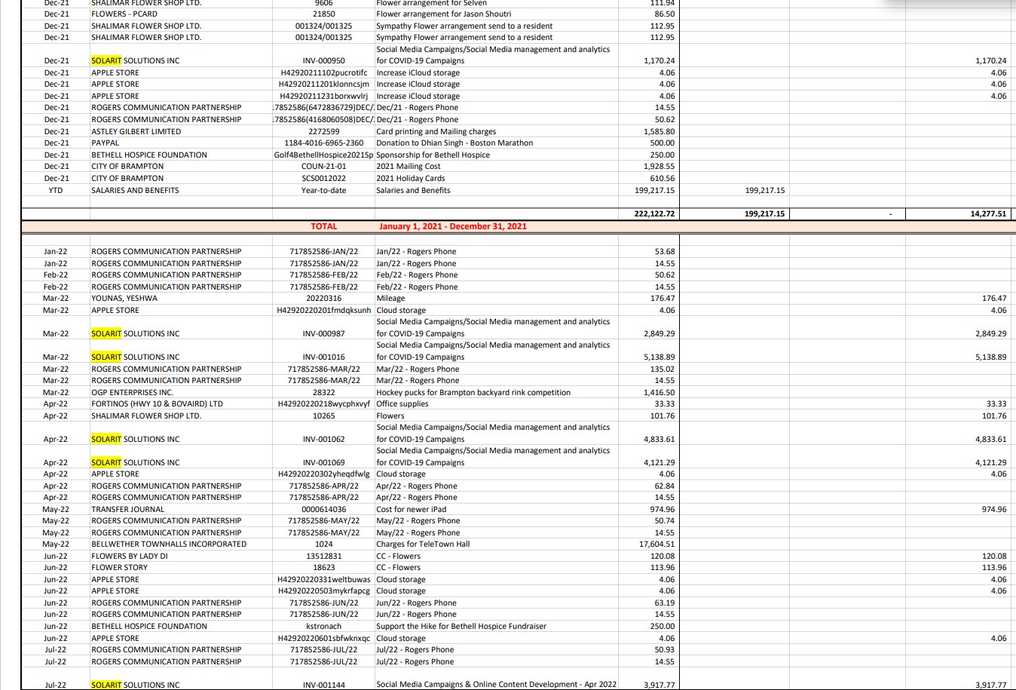1016x690 pixels.
Task: Select the COUN-21-01 reference cell
Action: (323, 166)
